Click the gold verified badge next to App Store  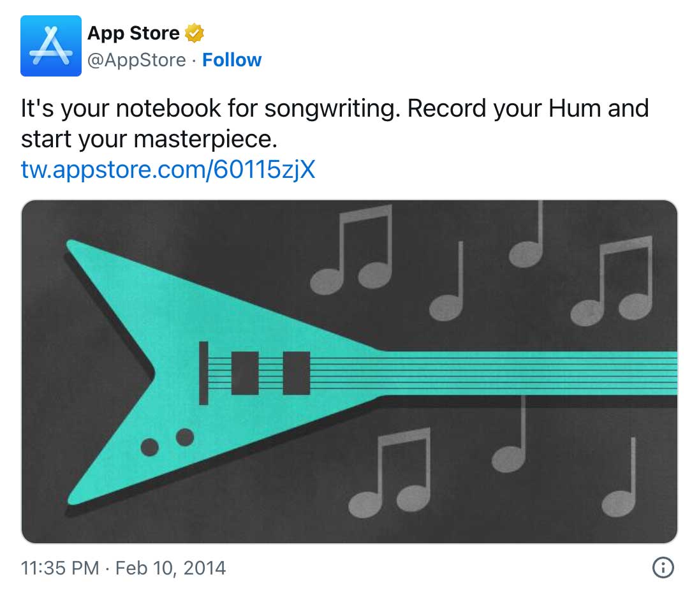(x=194, y=33)
